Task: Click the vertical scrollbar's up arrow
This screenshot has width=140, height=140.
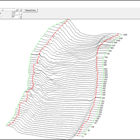Action: 21,10
